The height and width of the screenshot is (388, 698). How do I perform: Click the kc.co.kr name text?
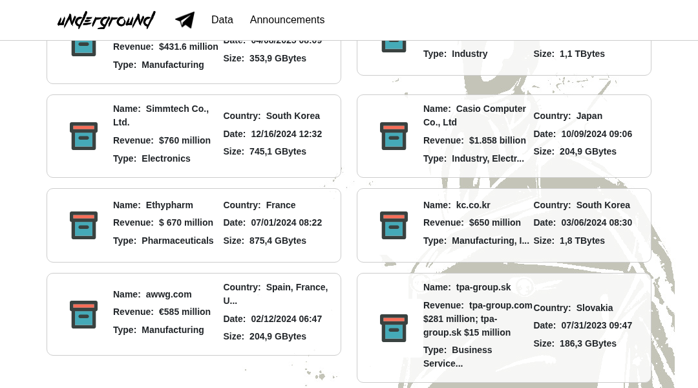pyautogui.click(x=457, y=205)
